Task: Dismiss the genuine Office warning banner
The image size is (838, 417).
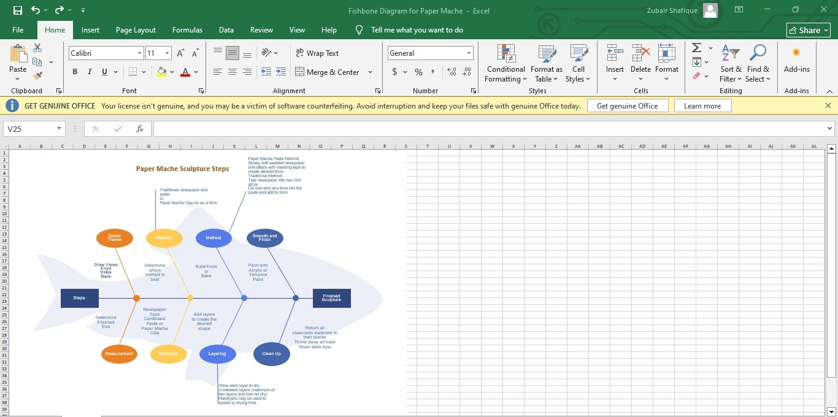Action: [828, 105]
